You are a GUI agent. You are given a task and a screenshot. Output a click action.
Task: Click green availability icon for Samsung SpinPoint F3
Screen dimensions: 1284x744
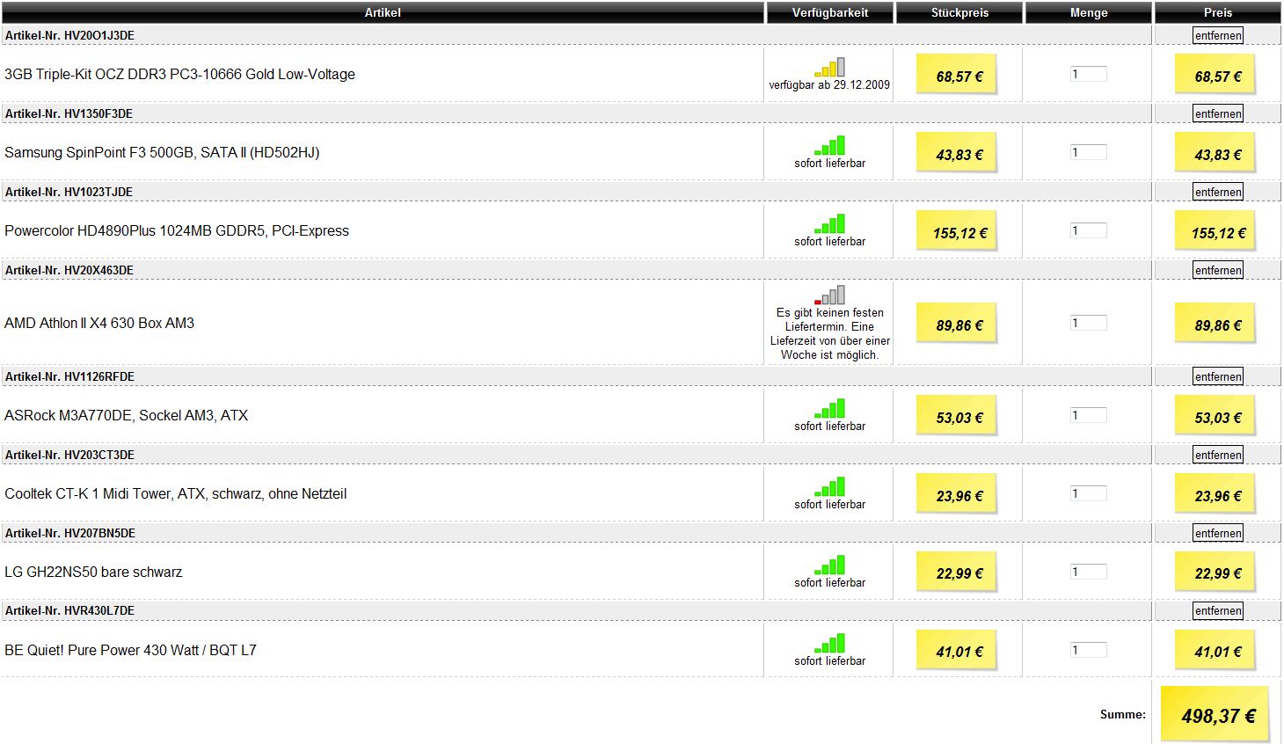829,145
